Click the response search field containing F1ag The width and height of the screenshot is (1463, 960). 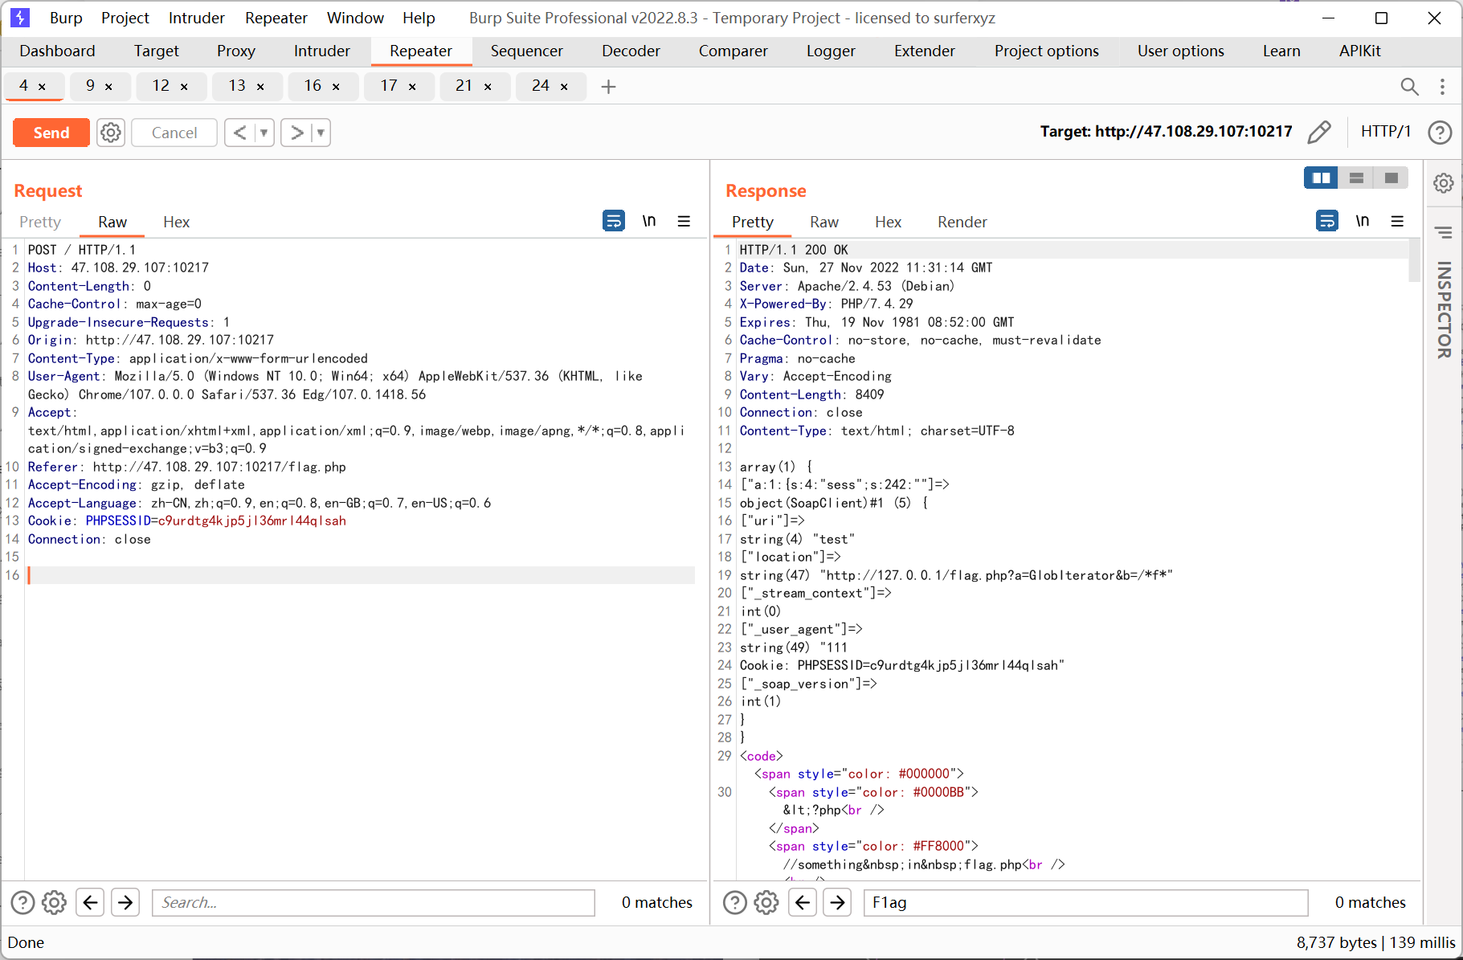(x=1085, y=902)
